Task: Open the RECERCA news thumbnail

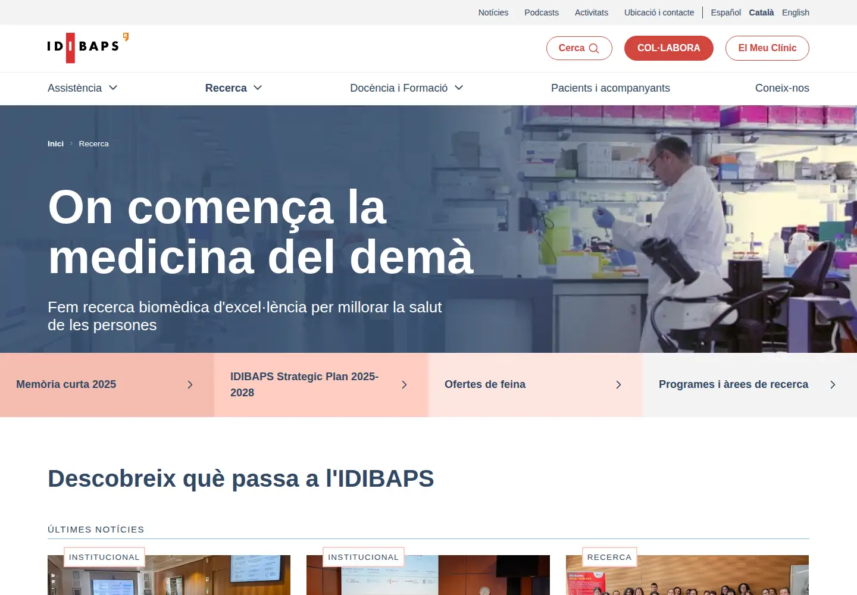Action: pyautogui.click(x=687, y=575)
